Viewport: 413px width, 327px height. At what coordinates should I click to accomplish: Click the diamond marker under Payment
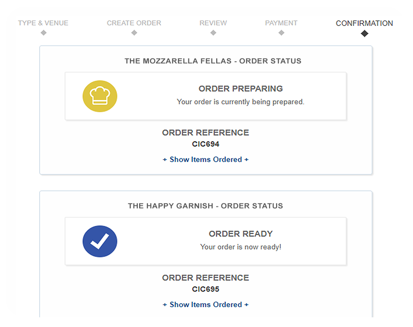(281, 33)
